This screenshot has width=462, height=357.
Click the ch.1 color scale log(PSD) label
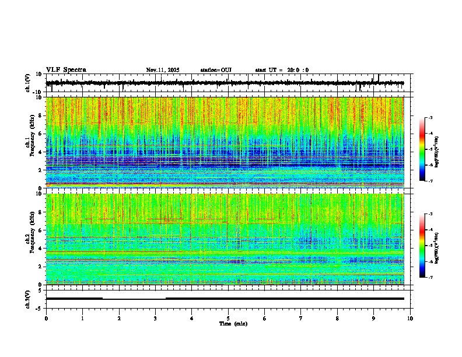437,152
